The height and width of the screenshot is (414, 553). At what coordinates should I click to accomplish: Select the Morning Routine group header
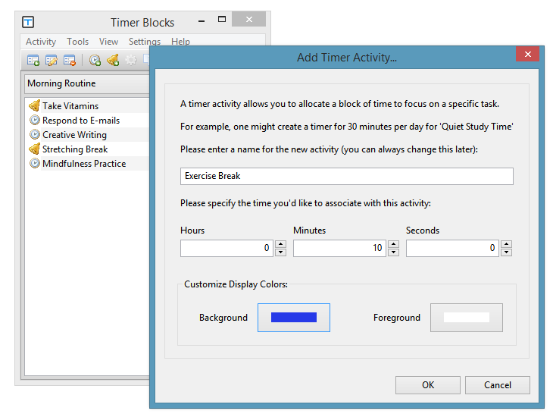(87, 83)
